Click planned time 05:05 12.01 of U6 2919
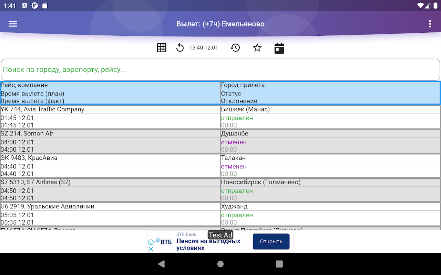The image size is (441, 275). coord(17,215)
